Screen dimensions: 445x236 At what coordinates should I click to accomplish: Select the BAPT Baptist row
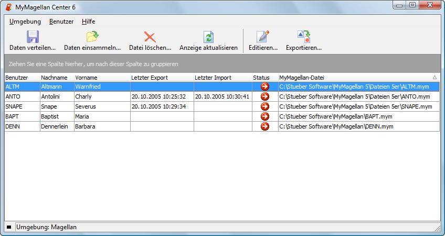222,116
